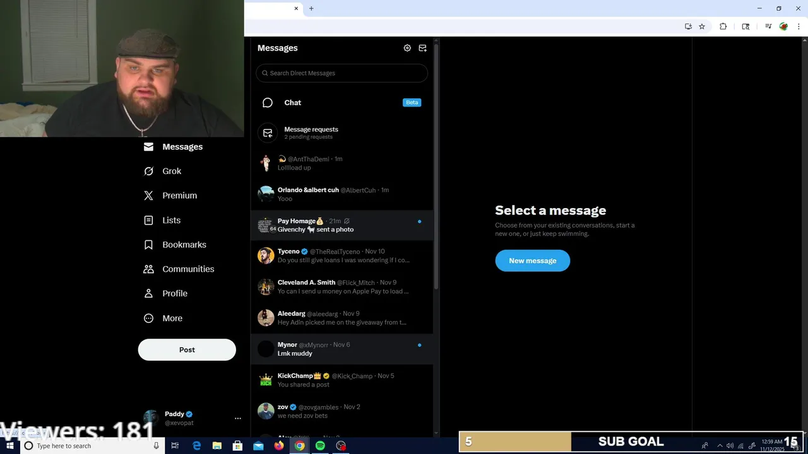Click the taskbar search box

[92, 446]
